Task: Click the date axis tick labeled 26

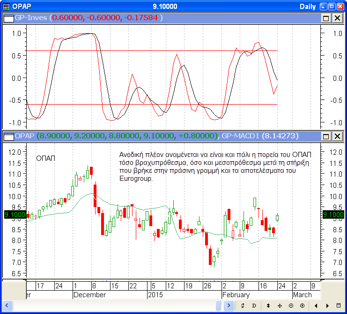Action: 207,286
